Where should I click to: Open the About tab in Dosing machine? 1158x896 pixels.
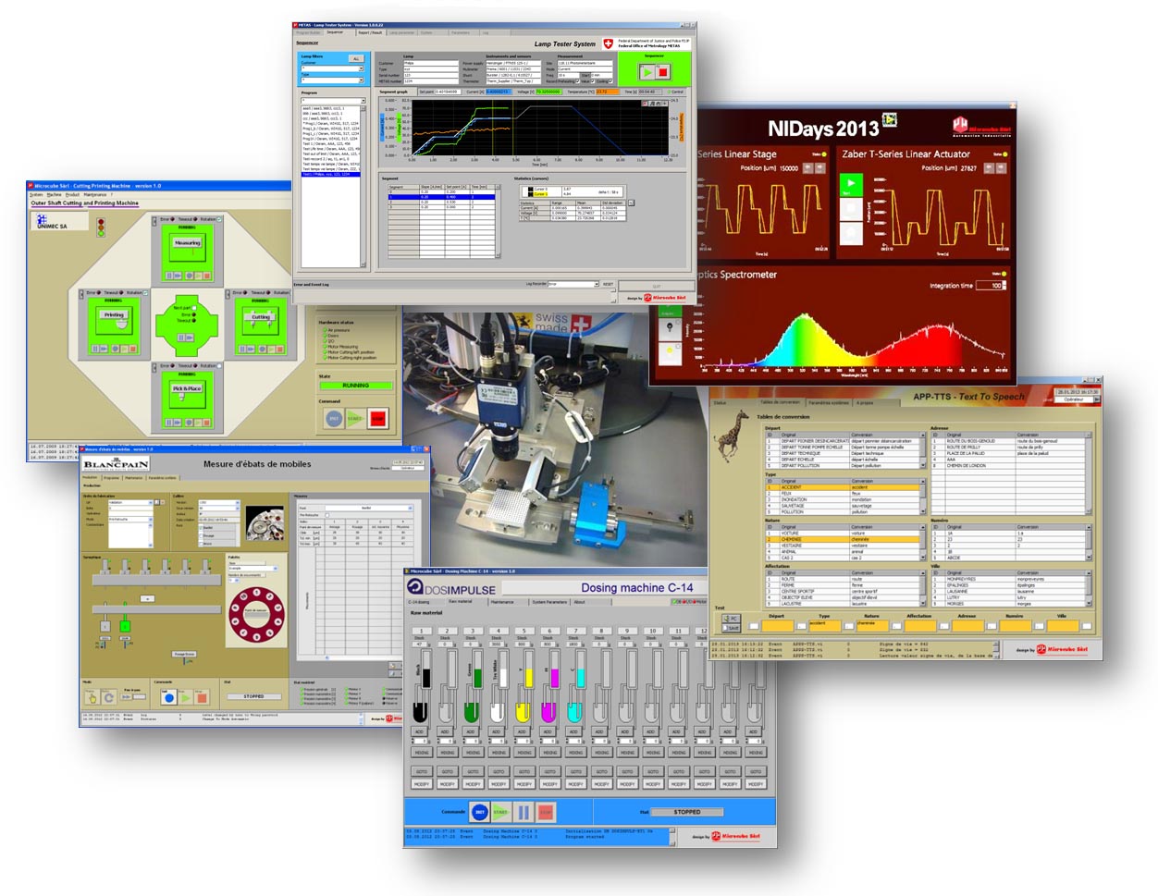(x=579, y=602)
